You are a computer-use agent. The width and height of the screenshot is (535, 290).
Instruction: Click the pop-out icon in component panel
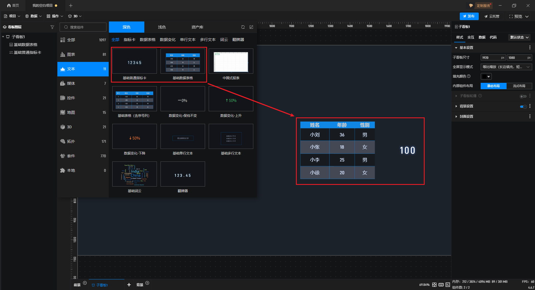pos(251,27)
